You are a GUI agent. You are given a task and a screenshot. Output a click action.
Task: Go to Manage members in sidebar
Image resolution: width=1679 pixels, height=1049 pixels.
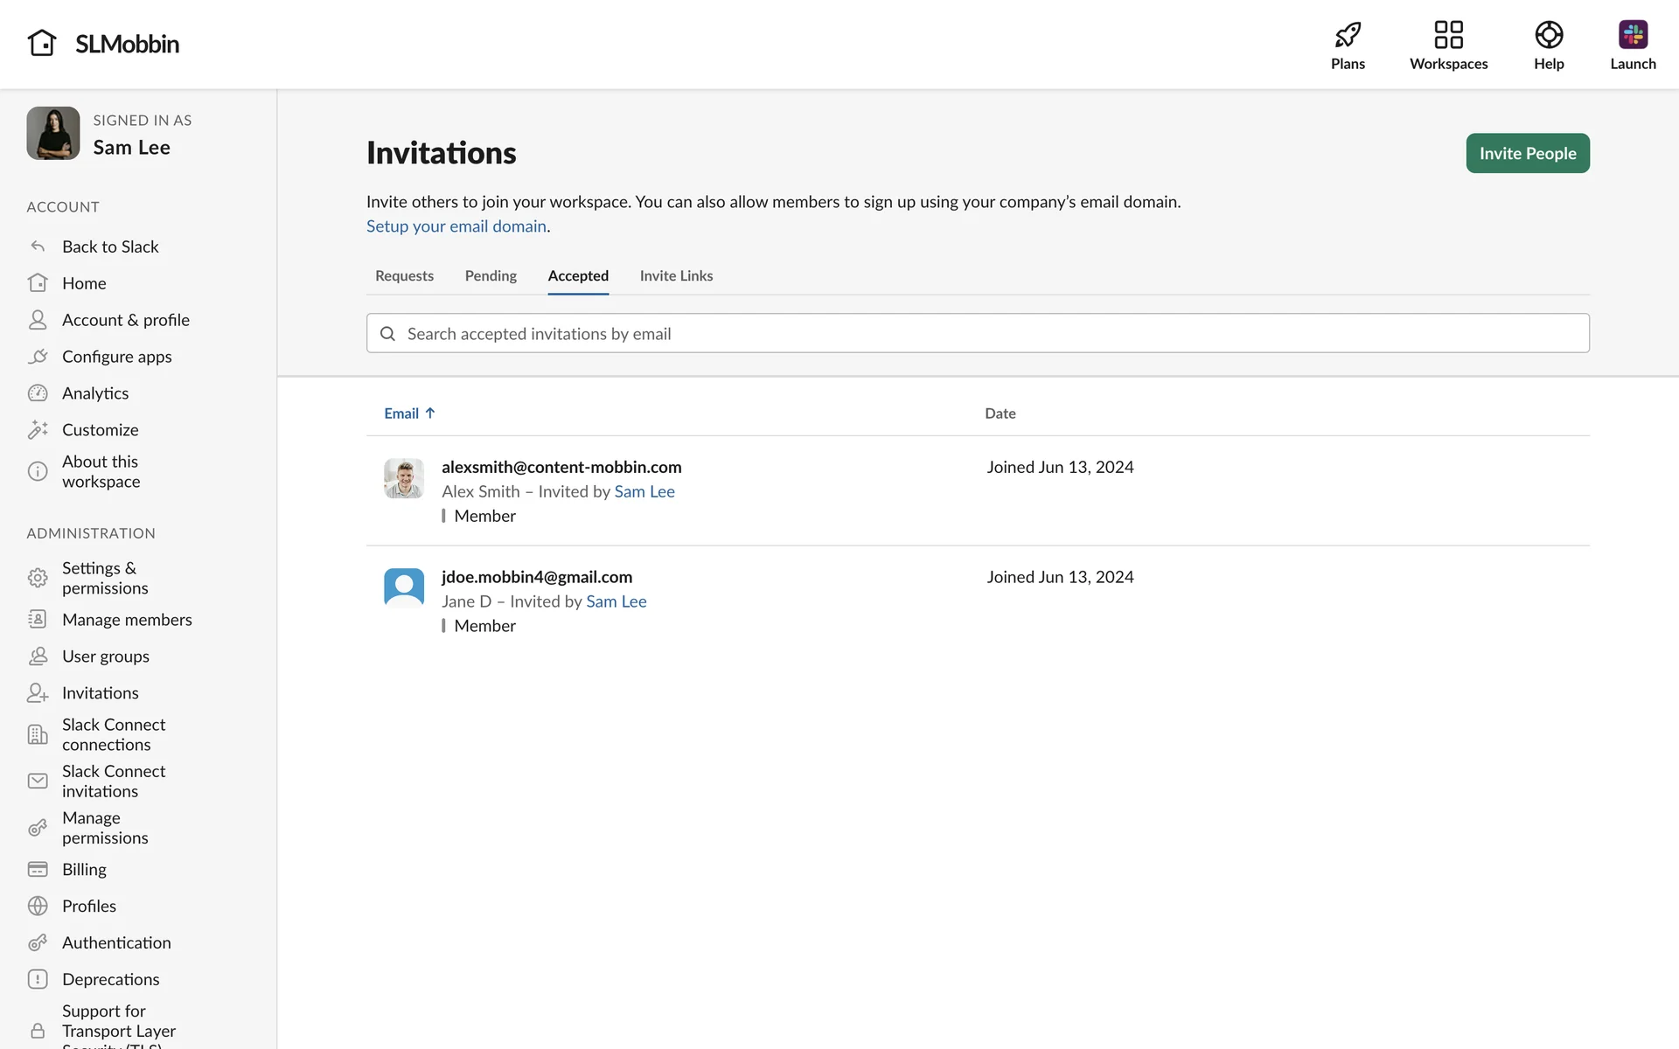[x=127, y=620]
